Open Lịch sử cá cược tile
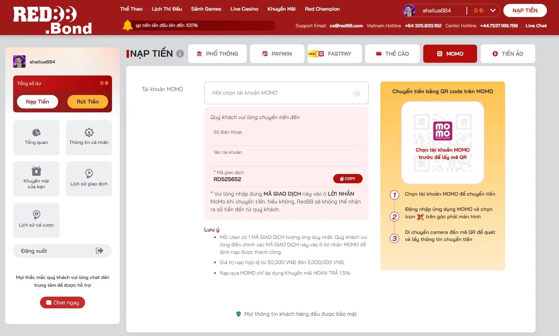 [x=36, y=220]
